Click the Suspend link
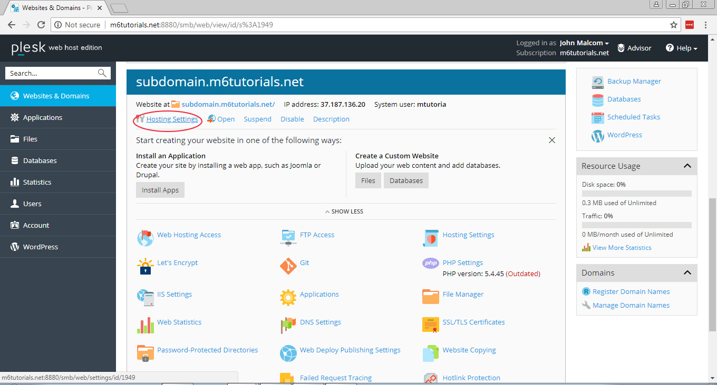This screenshot has width=717, height=385. pyautogui.click(x=257, y=119)
